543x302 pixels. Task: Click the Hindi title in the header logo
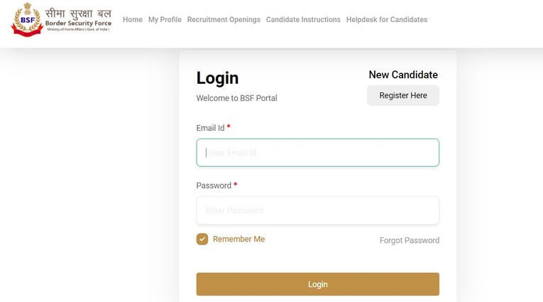[78, 14]
